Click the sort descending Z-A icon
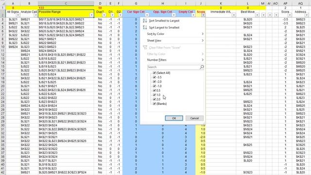The width and height of the screenshot is (311, 175). point(145,27)
